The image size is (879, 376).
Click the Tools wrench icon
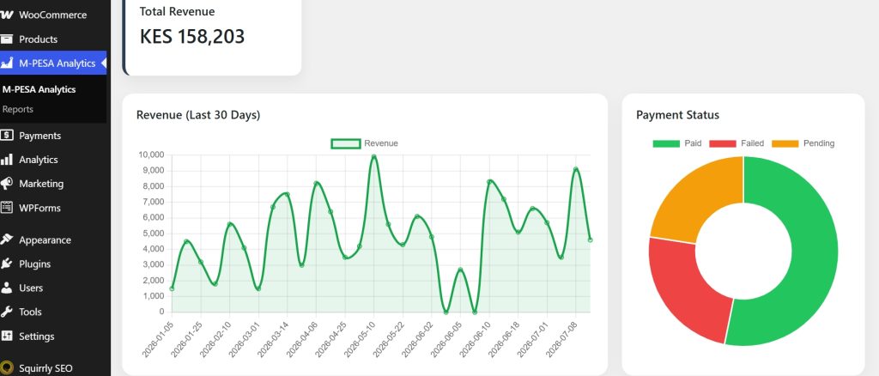pyautogui.click(x=6, y=312)
